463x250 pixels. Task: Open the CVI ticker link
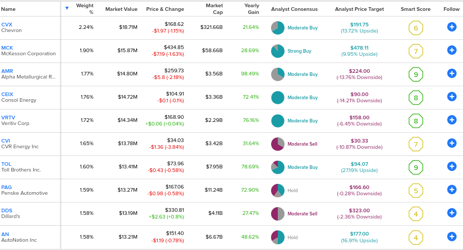(x=6, y=140)
